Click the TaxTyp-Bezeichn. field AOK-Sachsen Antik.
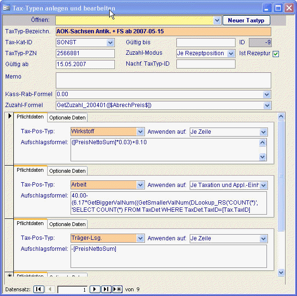The width and height of the screenshot is (297, 296). tap(163, 31)
